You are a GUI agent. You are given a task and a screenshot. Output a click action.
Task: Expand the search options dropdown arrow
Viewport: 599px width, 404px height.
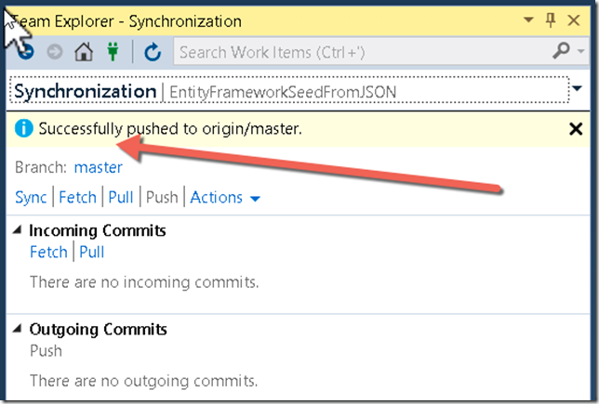581,51
